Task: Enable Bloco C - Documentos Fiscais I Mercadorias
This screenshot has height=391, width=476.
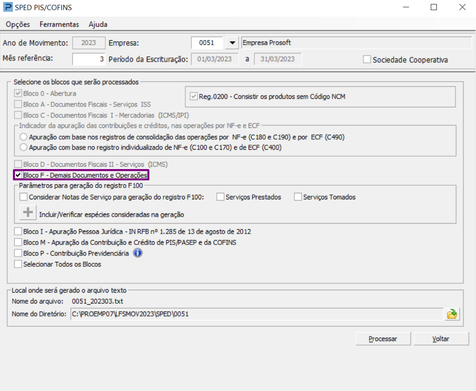Action: 18,115
